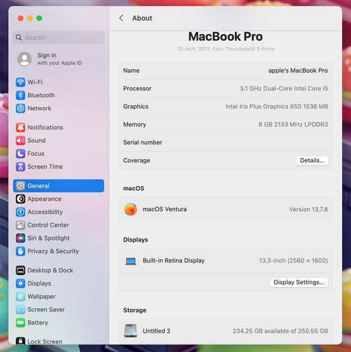
Task: Click the 8 GB 2133 MHz LPDDR3 value
Action: point(293,125)
